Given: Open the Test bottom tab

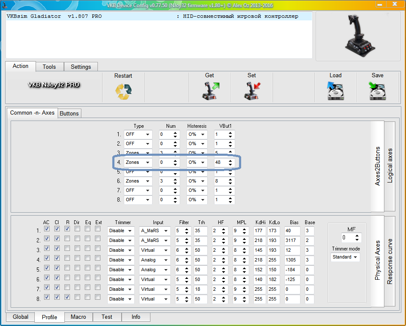Looking at the screenshot, I should (107, 317).
